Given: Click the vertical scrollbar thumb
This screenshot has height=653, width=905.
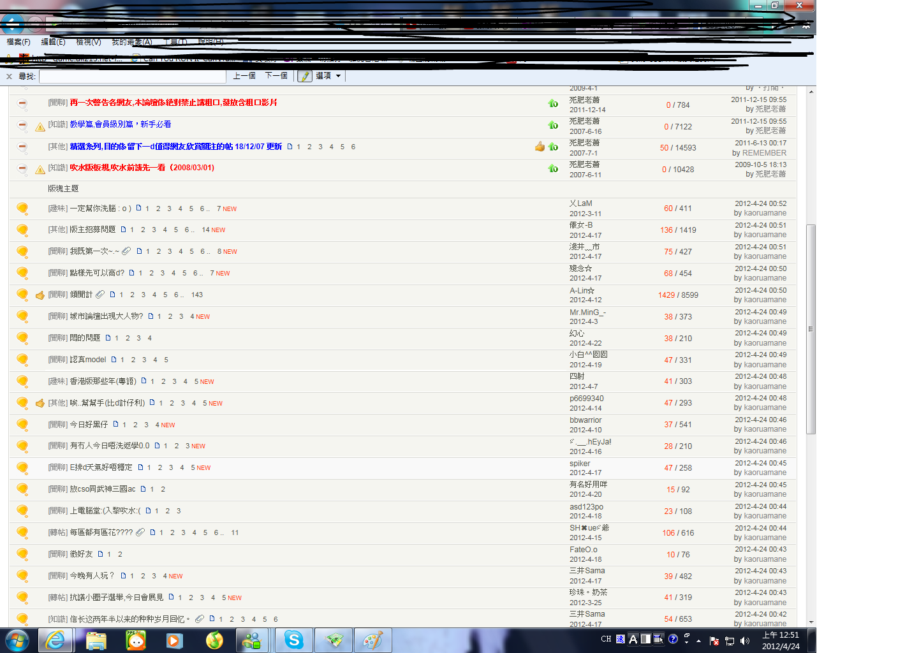Looking at the screenshot, I should coord(811,329).
